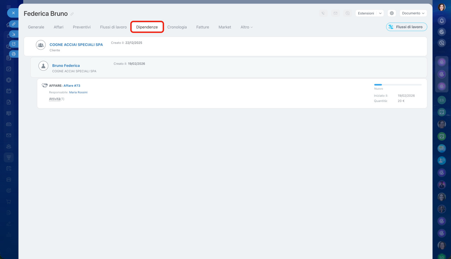Switch to the Generale tab
The height and width of the screenshot is (259, 451).
36,27
